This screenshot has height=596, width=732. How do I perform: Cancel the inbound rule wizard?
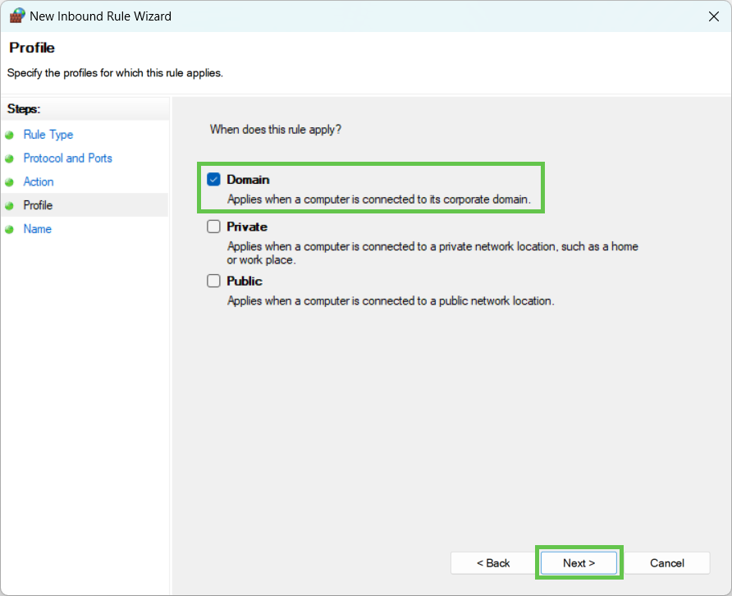[x=666, y=563]
